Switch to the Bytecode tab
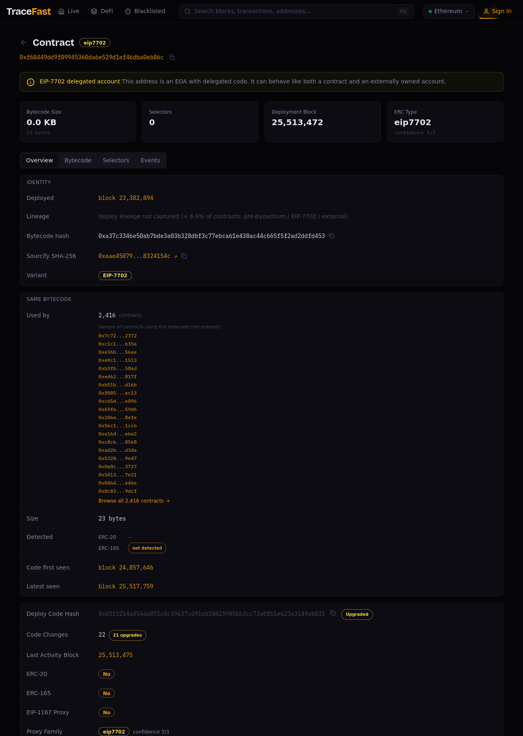The height and width of the screenshot is (736, 523). 78,160
